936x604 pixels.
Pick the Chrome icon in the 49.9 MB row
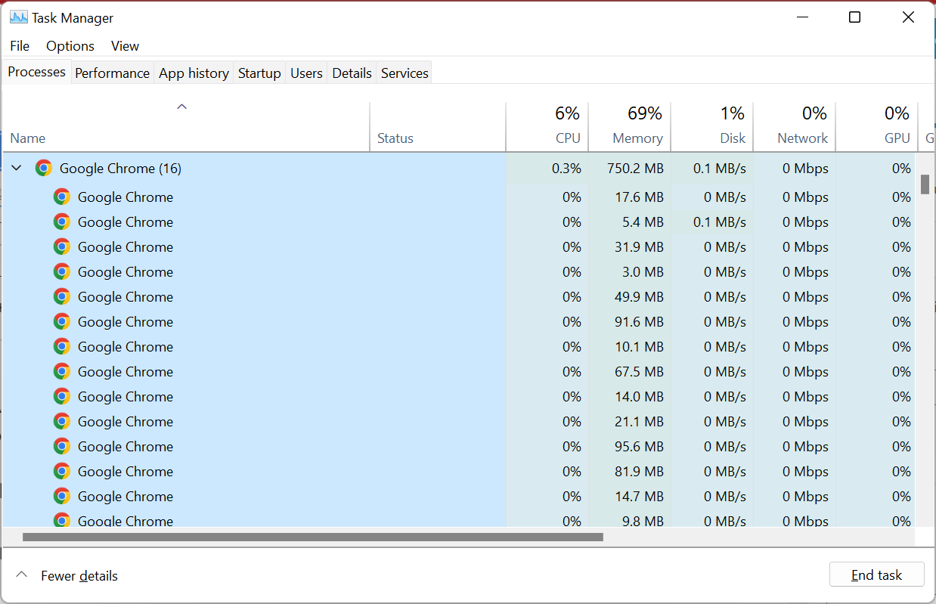[62, 297]
